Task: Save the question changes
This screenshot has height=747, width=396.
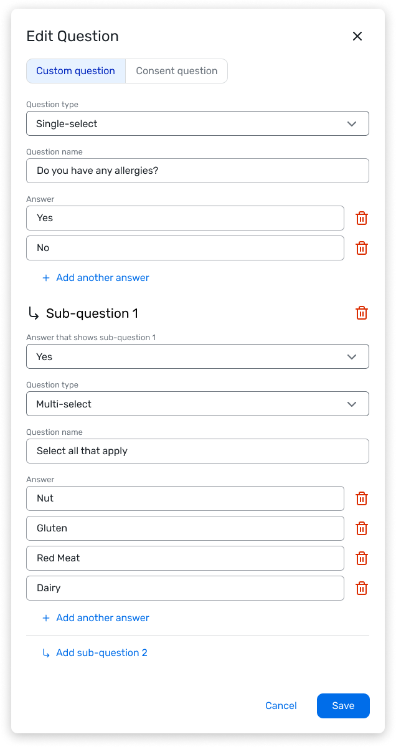Action: (x=343, y=705)
